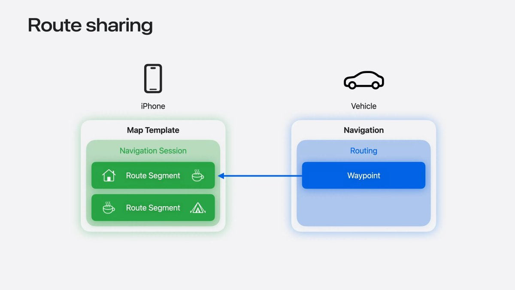Screen dimensions: 515x290
Task: Click the 'Map Template' heading
Action: point(153,130)
